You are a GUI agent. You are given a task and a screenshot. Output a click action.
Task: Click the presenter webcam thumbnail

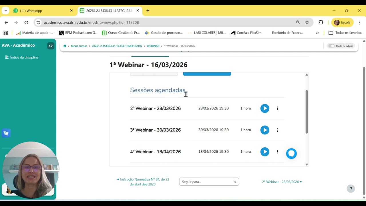[31, 170]
